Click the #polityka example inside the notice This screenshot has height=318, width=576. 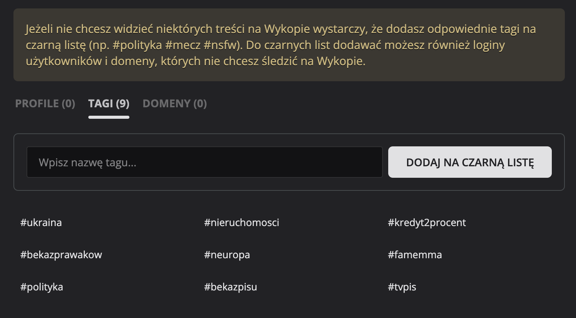point(137,45)
